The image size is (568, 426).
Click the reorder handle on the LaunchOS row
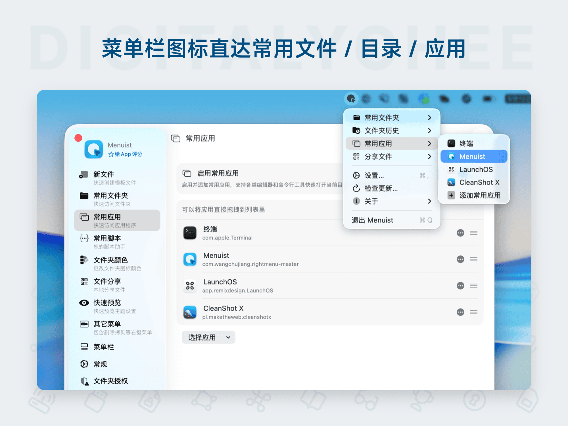tap(473, 286)
